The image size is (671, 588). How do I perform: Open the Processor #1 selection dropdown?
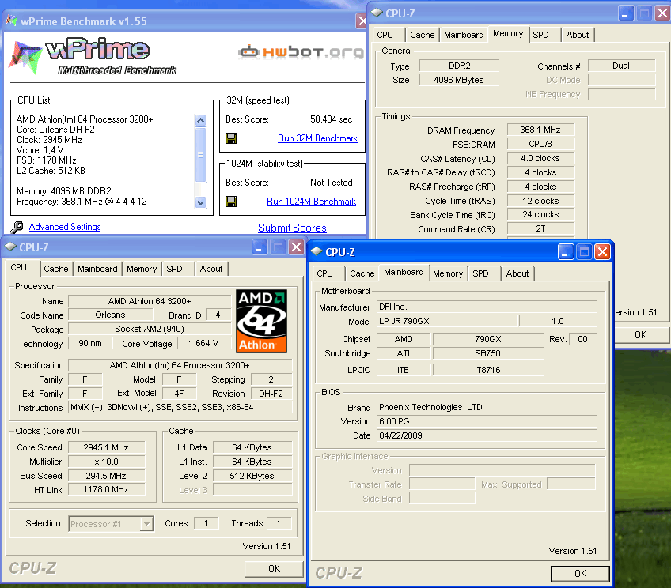click(147, 523)
